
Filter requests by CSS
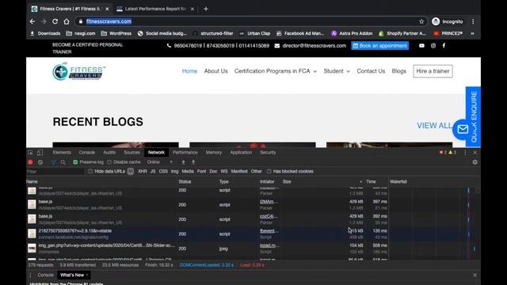[x=163, y=172]
